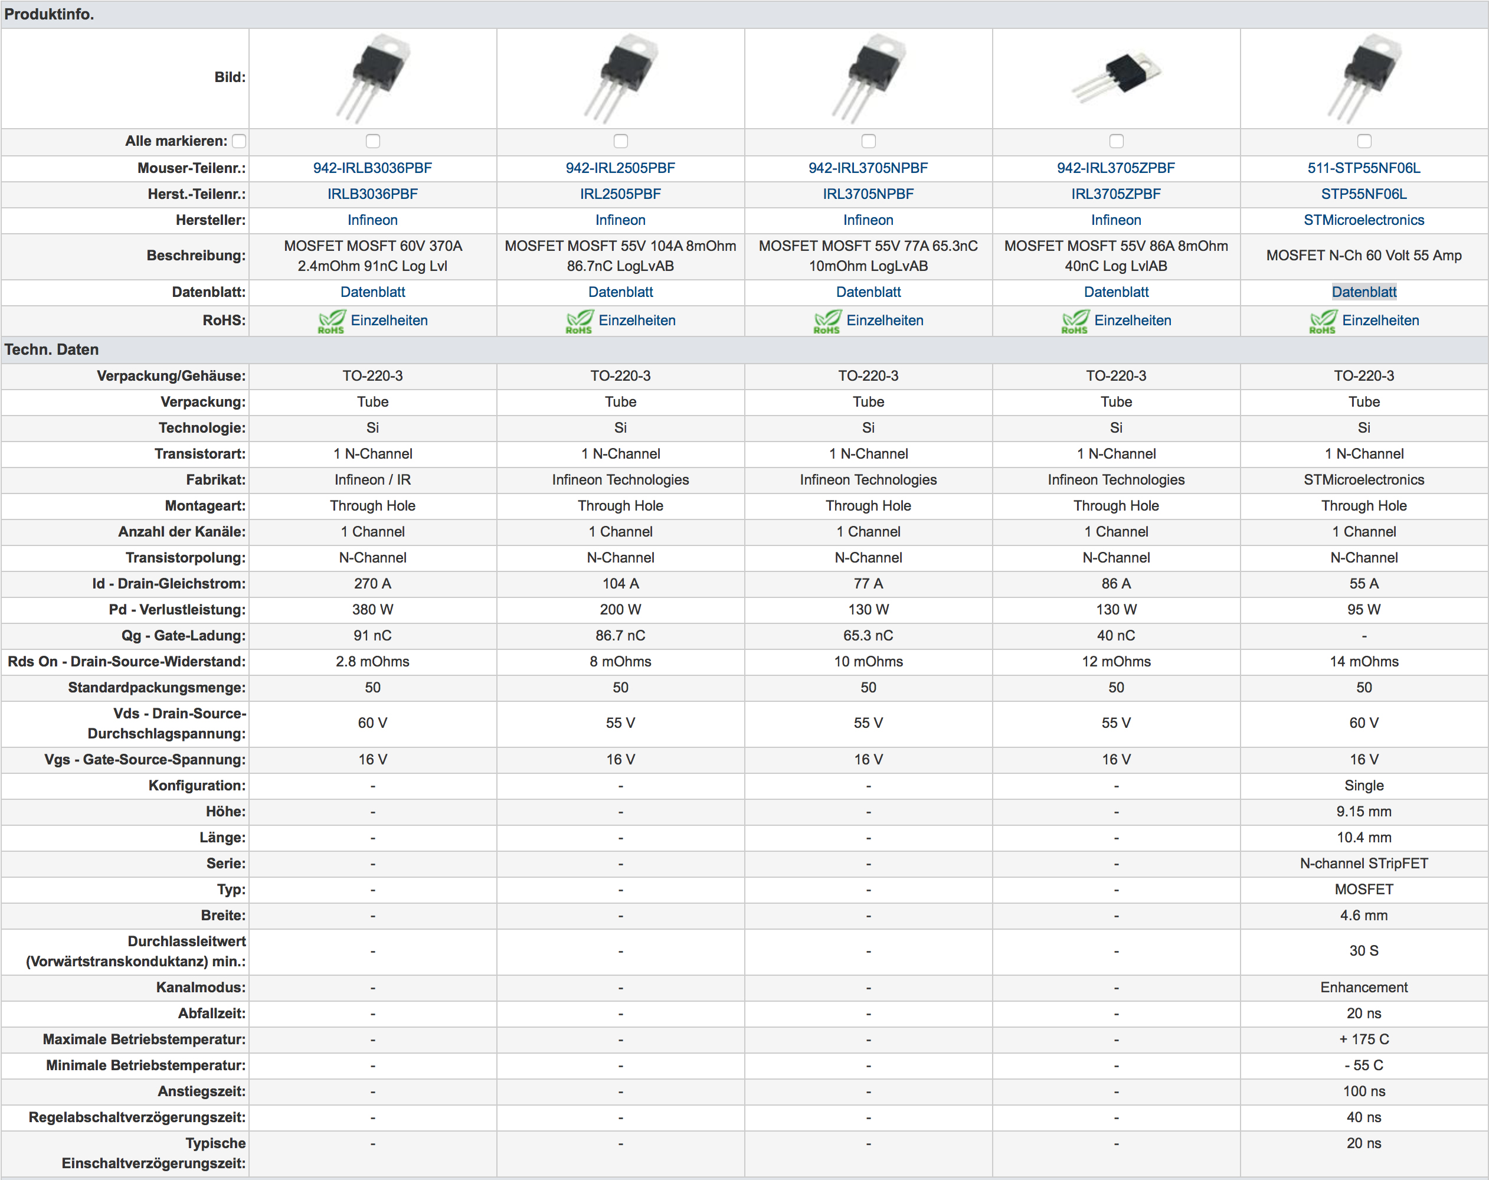Screen dimensions: 1489x1180
Task: Click the '2.8 mOhms' resistance value
Action: pyautogui.click(x=373, y=662)
